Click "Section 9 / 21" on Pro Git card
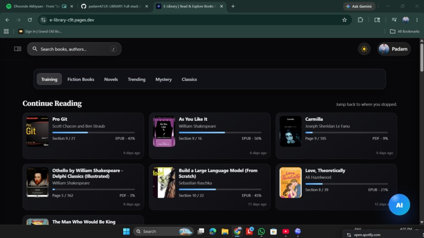The height and width of the screenshot is (238, 424). (x=64, y=138)
